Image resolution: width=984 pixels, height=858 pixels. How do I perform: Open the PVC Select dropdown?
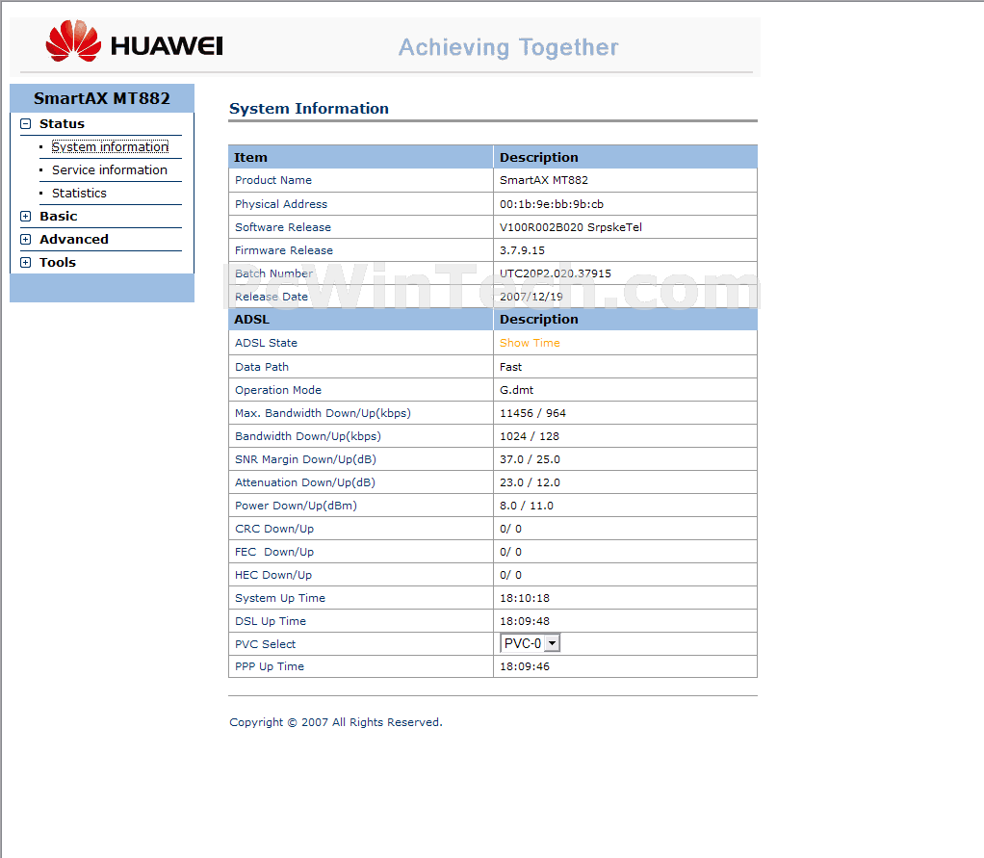pyautogui.click(x=530, y=643)
